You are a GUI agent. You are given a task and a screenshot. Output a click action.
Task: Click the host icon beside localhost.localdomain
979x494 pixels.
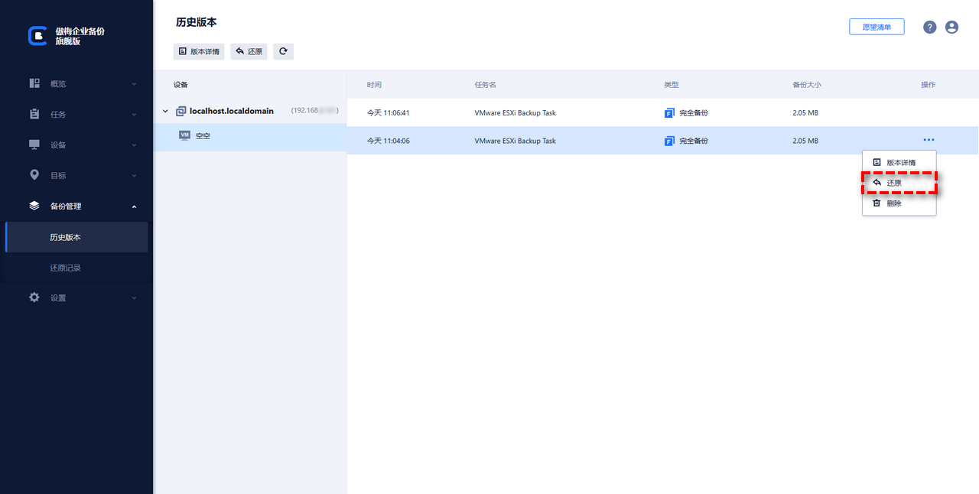pos(181,111)
